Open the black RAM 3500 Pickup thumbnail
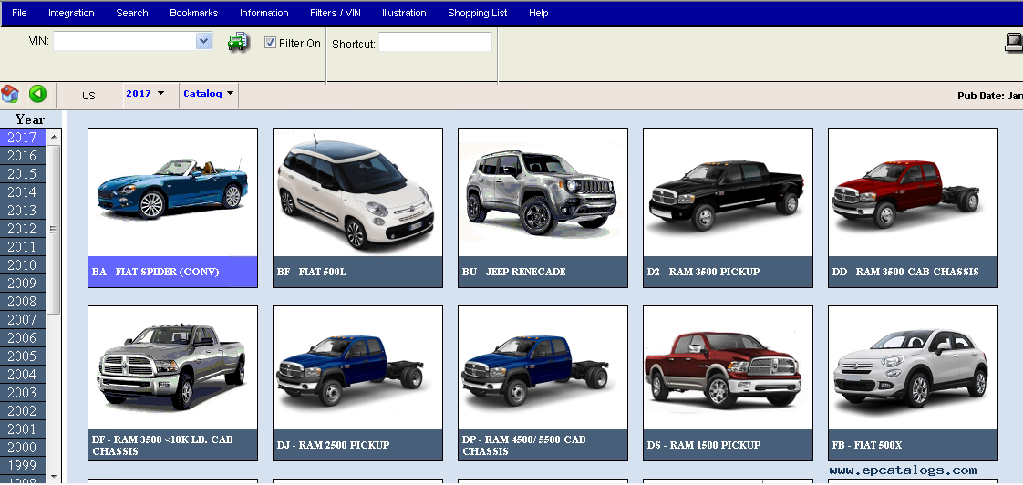1023x485 pixels. 728,192
